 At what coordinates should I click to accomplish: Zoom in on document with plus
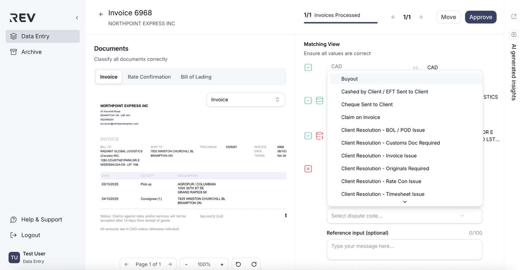click(222, 264)
